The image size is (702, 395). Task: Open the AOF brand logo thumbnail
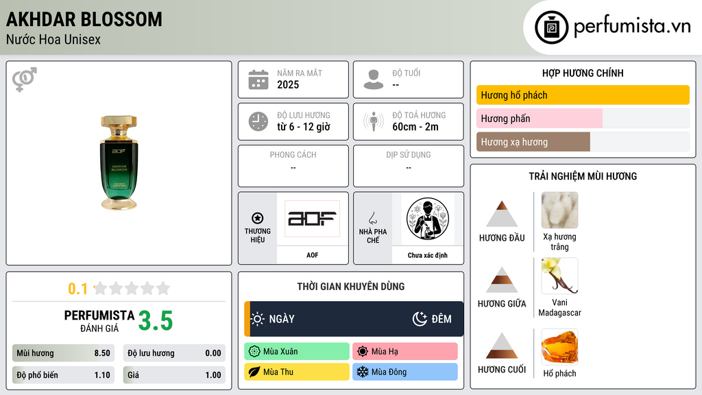click(x=313, y=219)
